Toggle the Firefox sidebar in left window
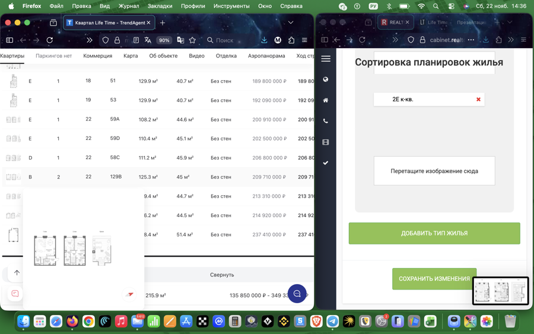This screenshot has height=334, width=534. click(x=9, y=40)
